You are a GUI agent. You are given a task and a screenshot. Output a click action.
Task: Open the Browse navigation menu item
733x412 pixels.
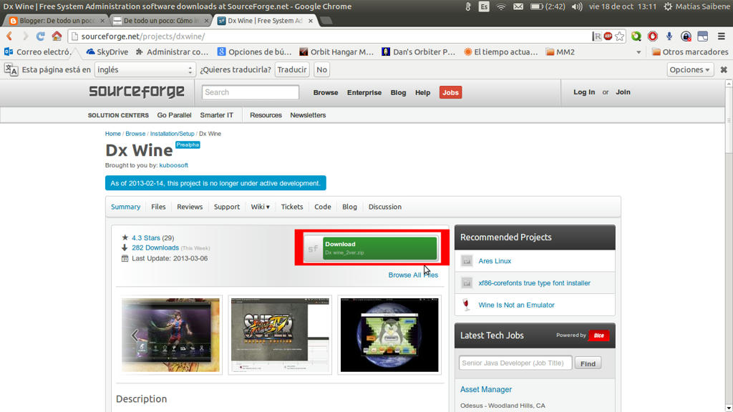pos(326,92)
